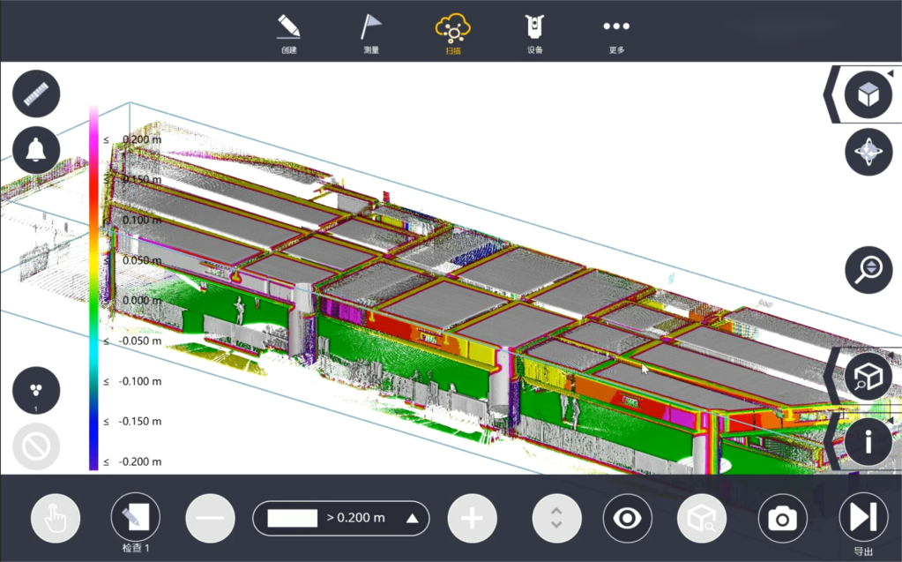This screenshot has height=562, width=902.
Task: Click the 0.000 m legend label
Action: click(x=142, y=301)
